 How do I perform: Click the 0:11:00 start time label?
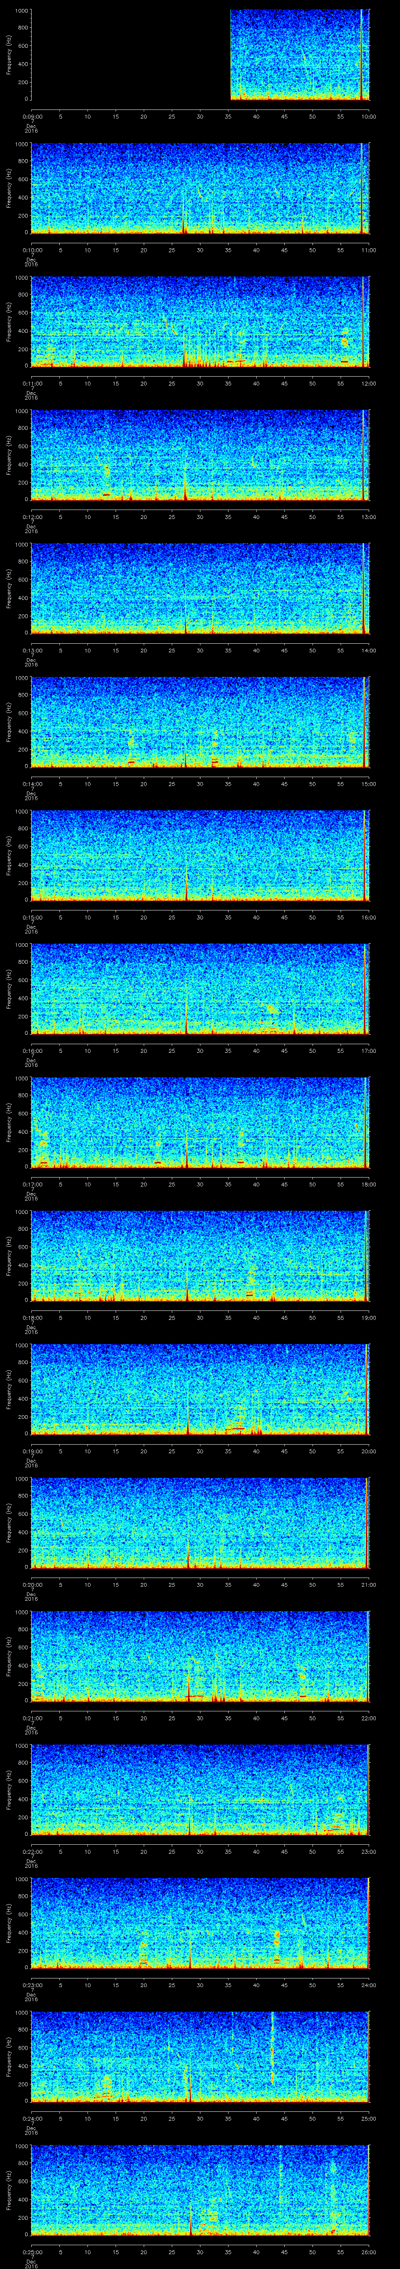click(x=32, y=383)
